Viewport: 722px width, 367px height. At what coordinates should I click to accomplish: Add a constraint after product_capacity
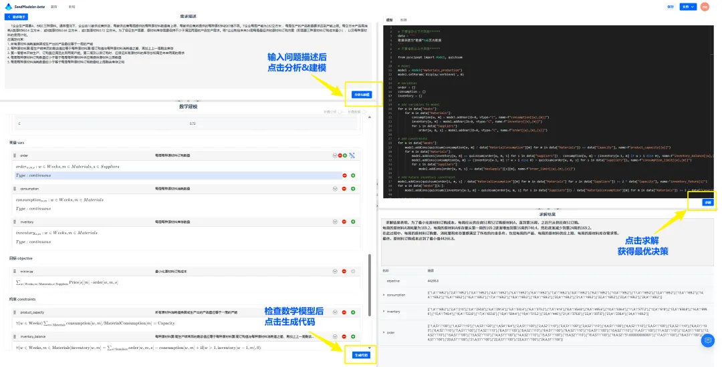click(353, 312)
